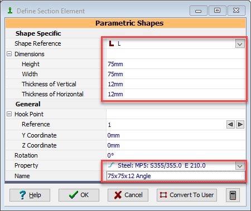This screenshot has width=251, height=211.
Task: Step Hook Point reference to next
Action: tap(240, 124)
